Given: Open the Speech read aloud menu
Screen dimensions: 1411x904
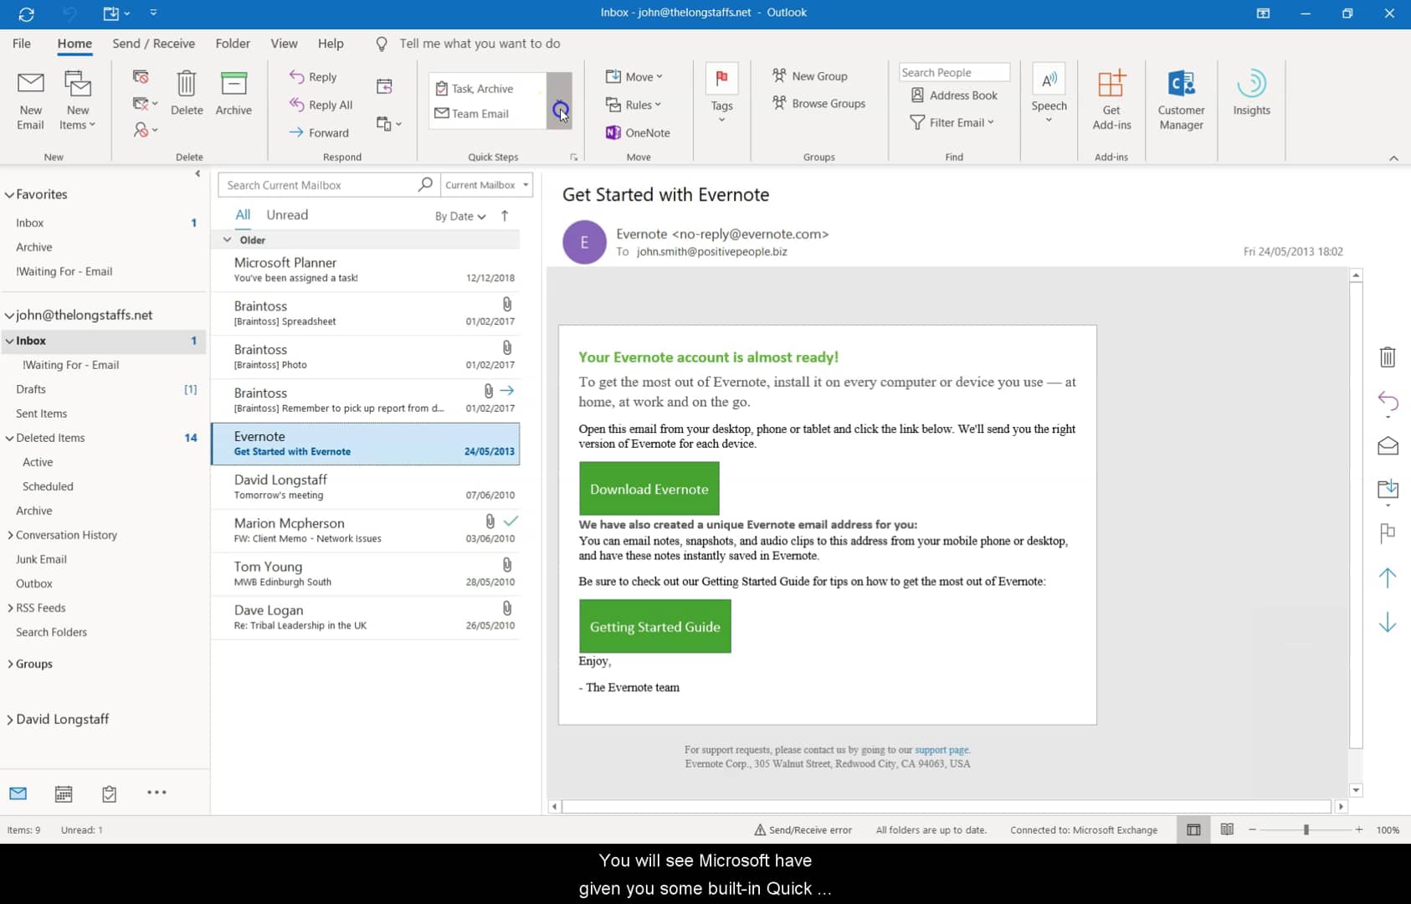Looking at the screenshot, I should [x=1049, y=94].
